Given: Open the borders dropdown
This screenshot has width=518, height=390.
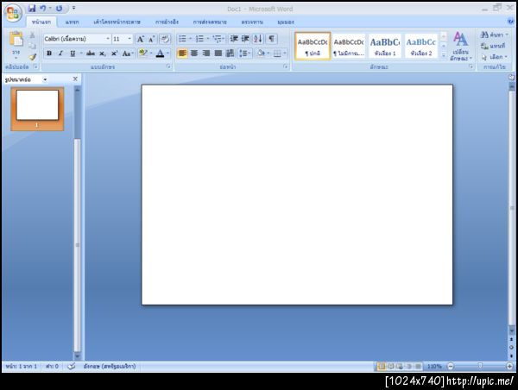Looking at the screenshot, I should click(x=284, y=53).
